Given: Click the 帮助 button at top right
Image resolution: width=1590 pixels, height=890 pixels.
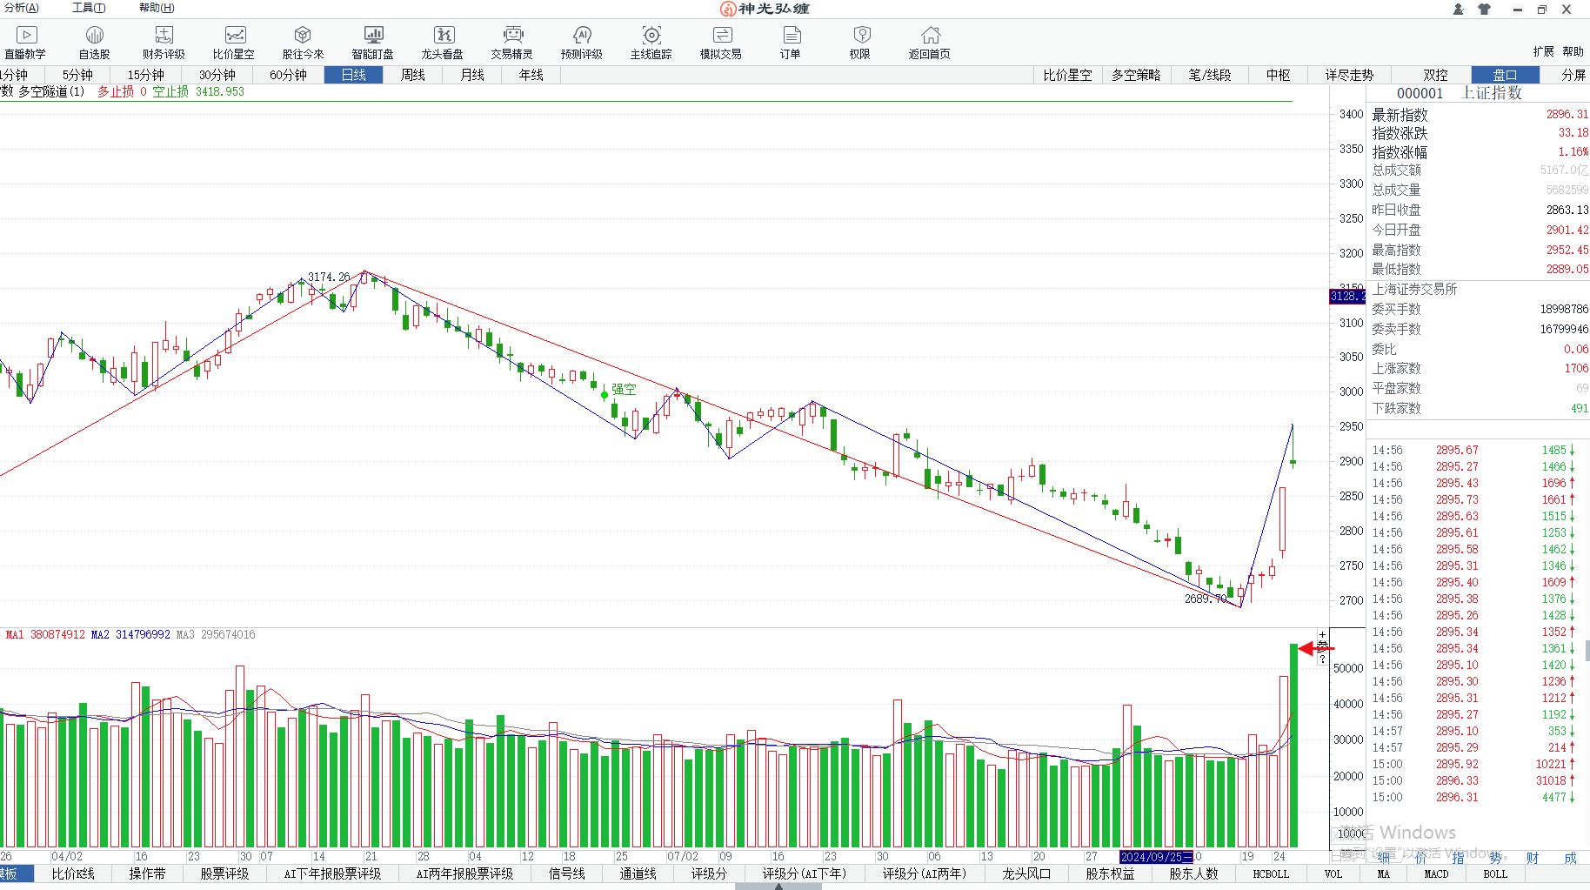Looking at the screenshot, I should click(1573, 51).
